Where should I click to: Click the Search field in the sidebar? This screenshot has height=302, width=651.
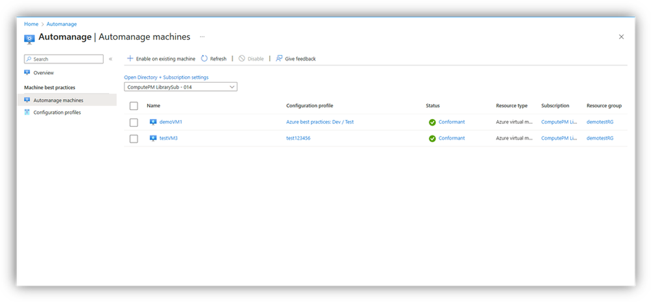[x=63, y=59]
